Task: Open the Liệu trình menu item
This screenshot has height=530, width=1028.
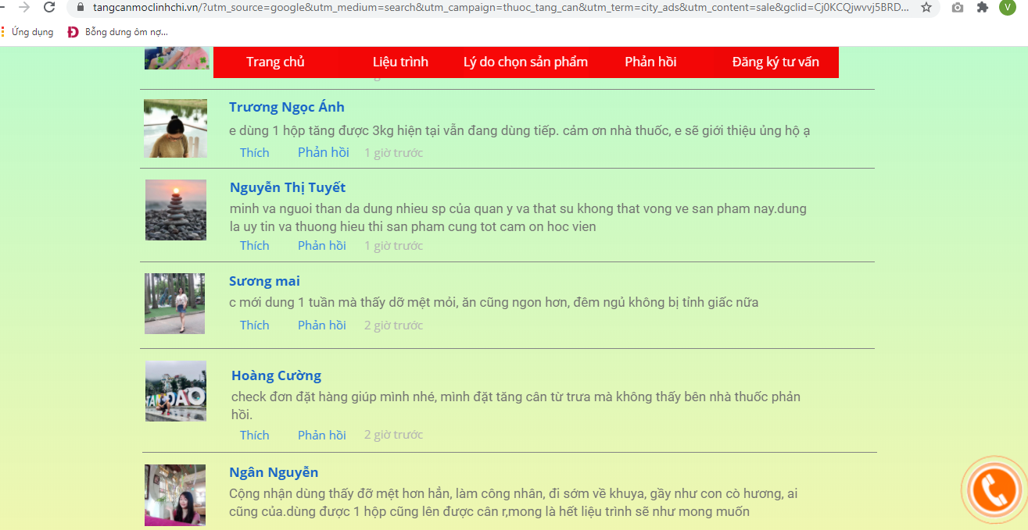Action: [400, 62]
